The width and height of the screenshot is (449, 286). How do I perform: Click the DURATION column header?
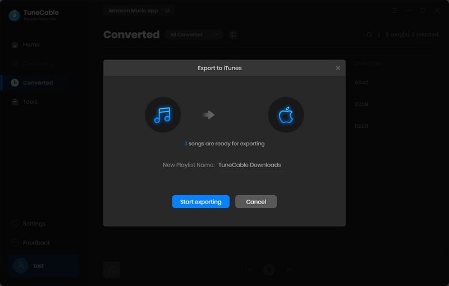[368, 63]
